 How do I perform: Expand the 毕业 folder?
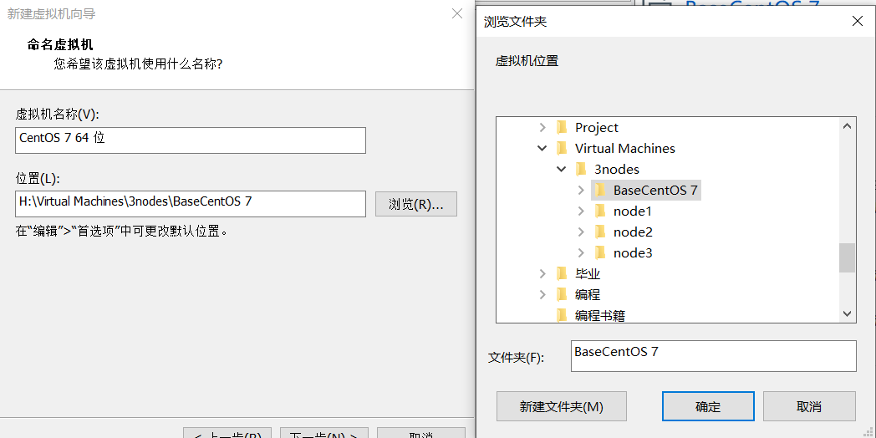tap(542, 274)
